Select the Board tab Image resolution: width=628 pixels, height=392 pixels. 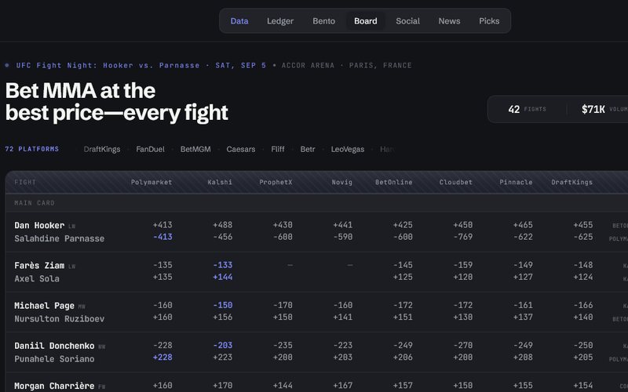click(x=365, y=21)
